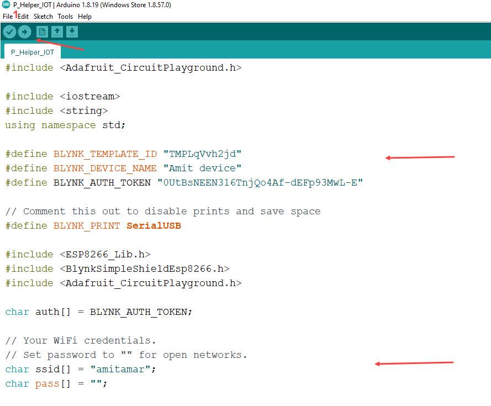Click the SerialUSB keyword

click(154, 225)
